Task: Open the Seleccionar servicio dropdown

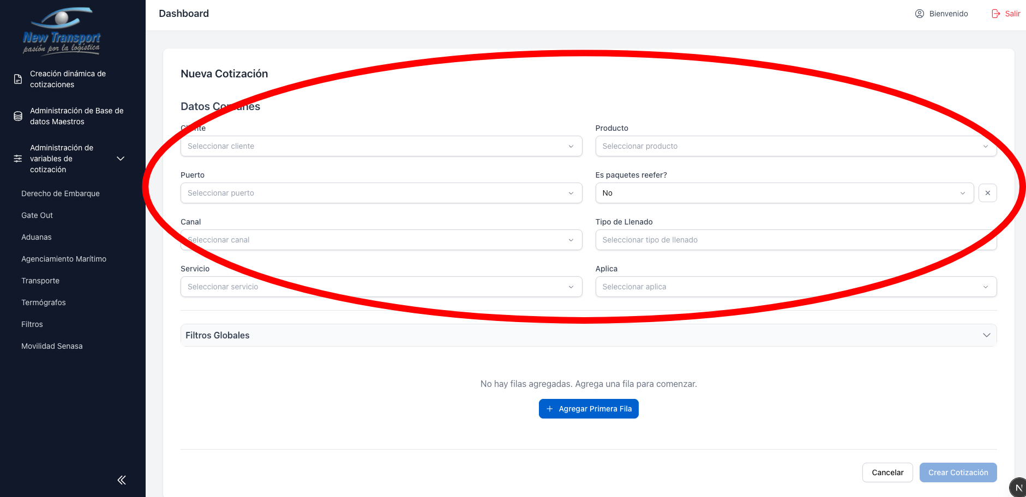Action: point(381,287)
